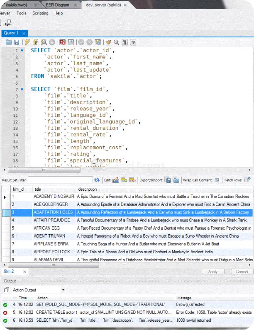Collapse SELECT film statement at line 7
Image resolution: width=254 pixels, height=330 pixels.
pyautogui.click(x=21, y=89)
